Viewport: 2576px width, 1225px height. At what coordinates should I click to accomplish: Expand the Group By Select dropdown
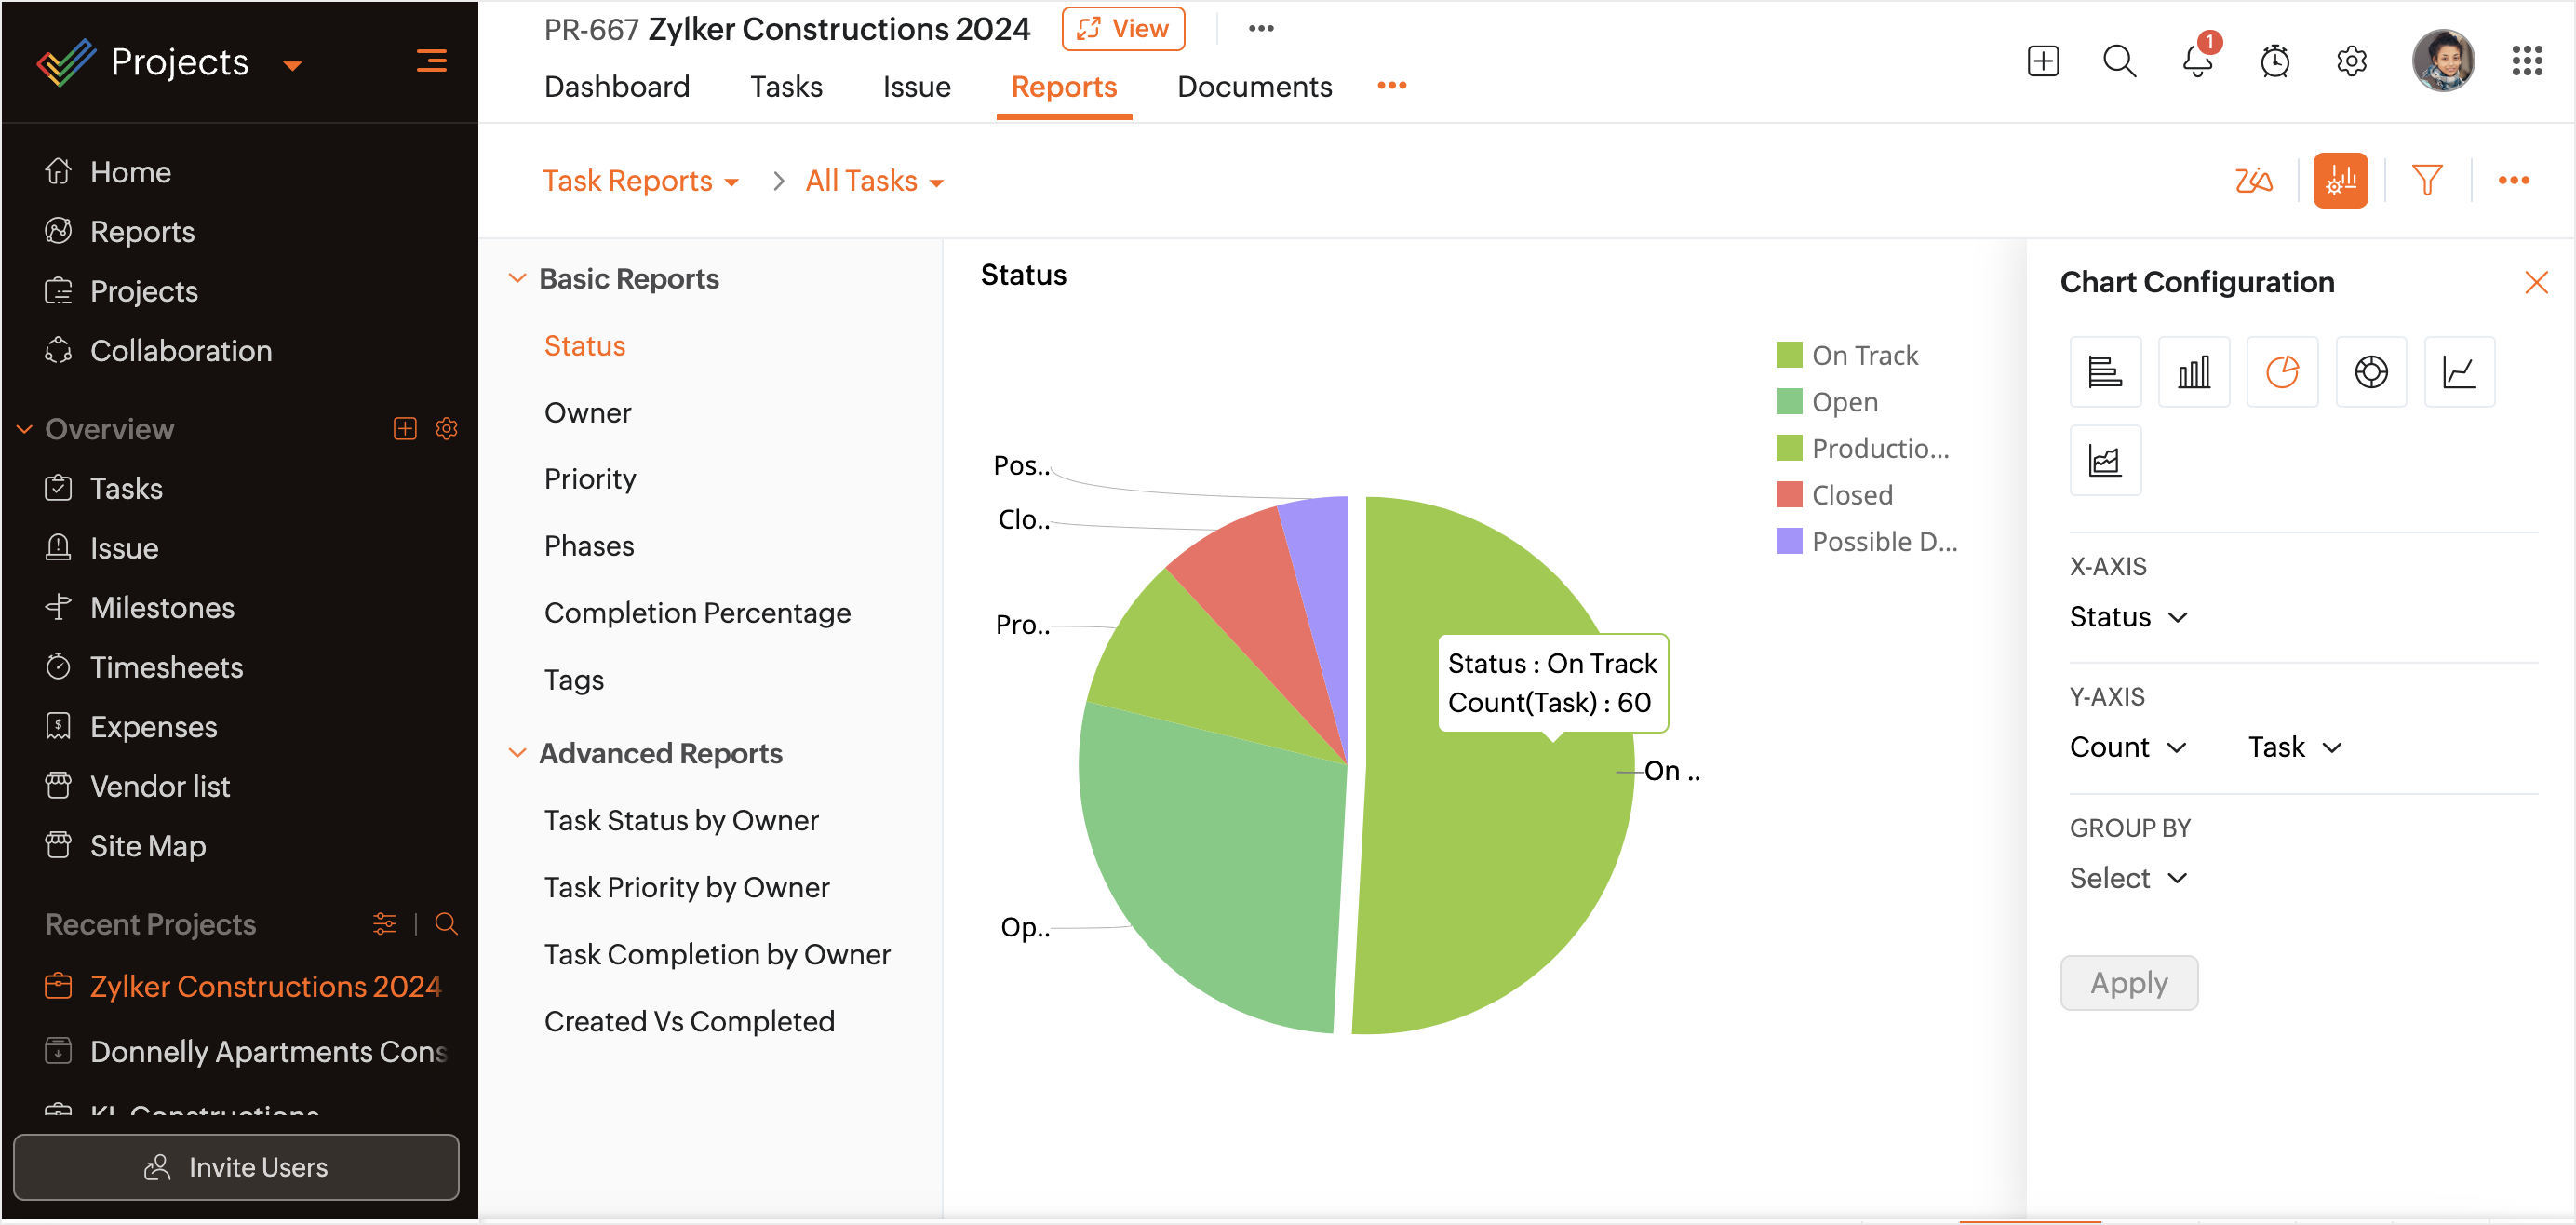[2127, 878]
